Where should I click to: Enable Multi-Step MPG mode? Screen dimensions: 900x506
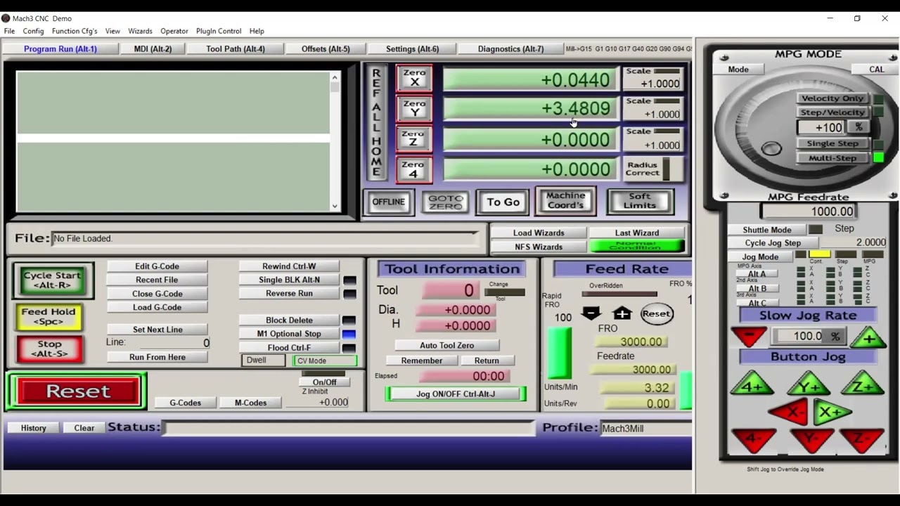(832, 158)
